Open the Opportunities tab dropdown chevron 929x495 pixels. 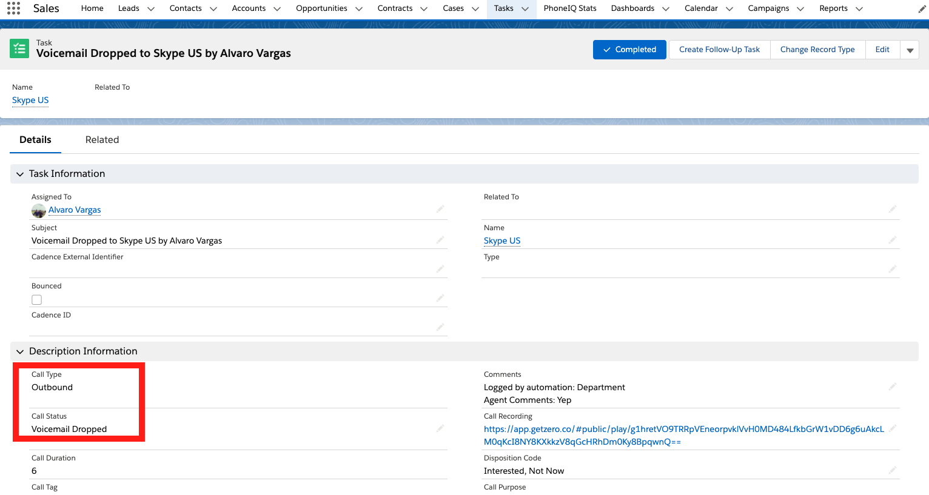359,8
